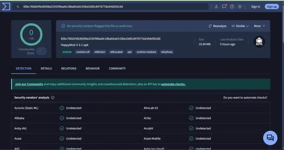
Task: Click Alibaba undetected check icon
Action: click(62, 118)
